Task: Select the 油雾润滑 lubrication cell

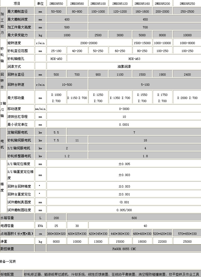Action: click(124, 67)
